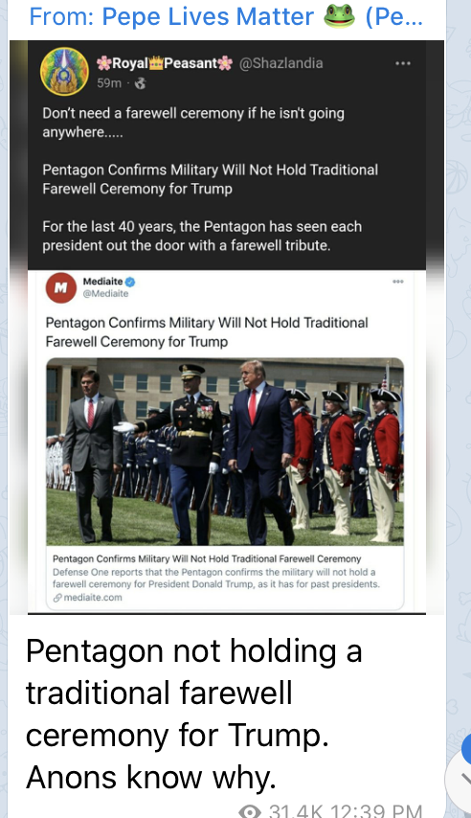471x818 pixels.
Task: Select the message text 'Anons know why.'
Action: pos(150,777)
